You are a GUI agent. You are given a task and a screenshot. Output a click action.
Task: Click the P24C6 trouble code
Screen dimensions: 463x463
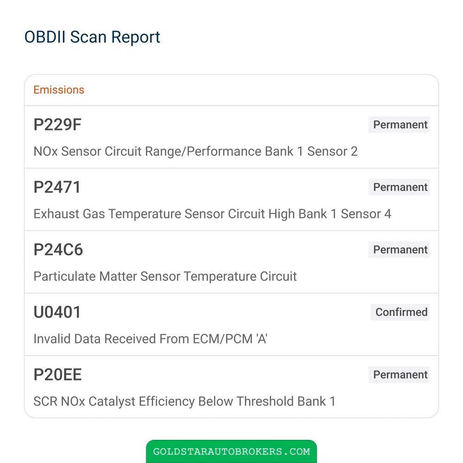tap(58, 250)
